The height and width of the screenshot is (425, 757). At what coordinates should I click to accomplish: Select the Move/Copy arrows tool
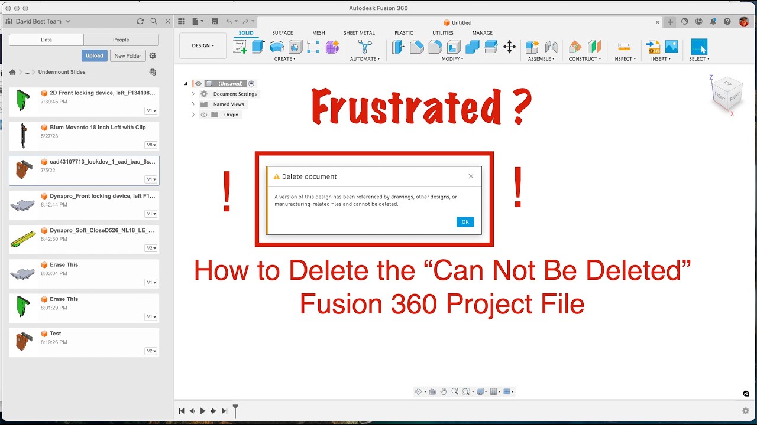(x=509, y=47)
